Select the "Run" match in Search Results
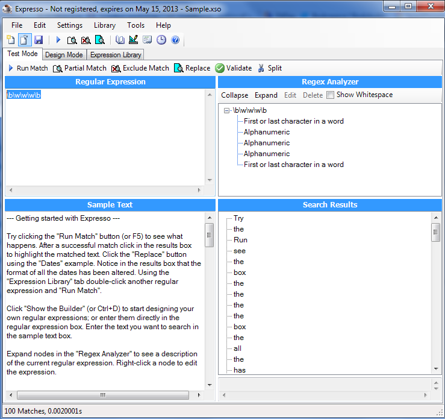The height and width of the screenshot is (419, 445). coord(240,240)
